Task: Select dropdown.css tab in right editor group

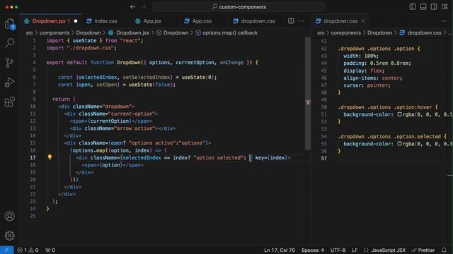Action: pos(340,20)
